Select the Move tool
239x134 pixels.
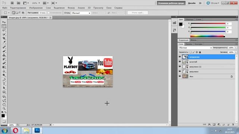click(4, 22)
